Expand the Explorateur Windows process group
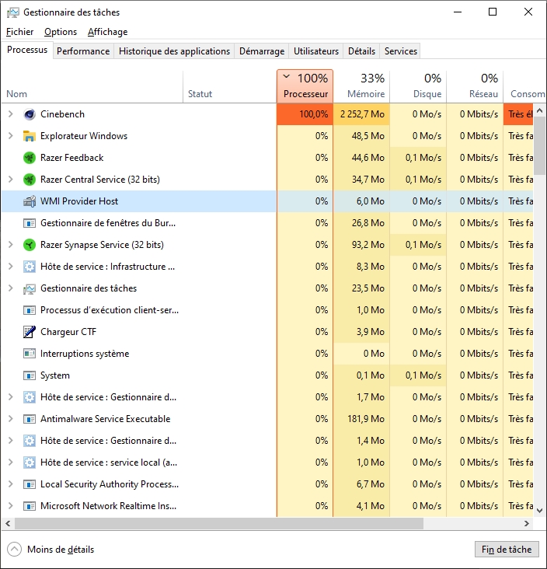The height and width of the screenshot is (569, 547). click(10, 136)
